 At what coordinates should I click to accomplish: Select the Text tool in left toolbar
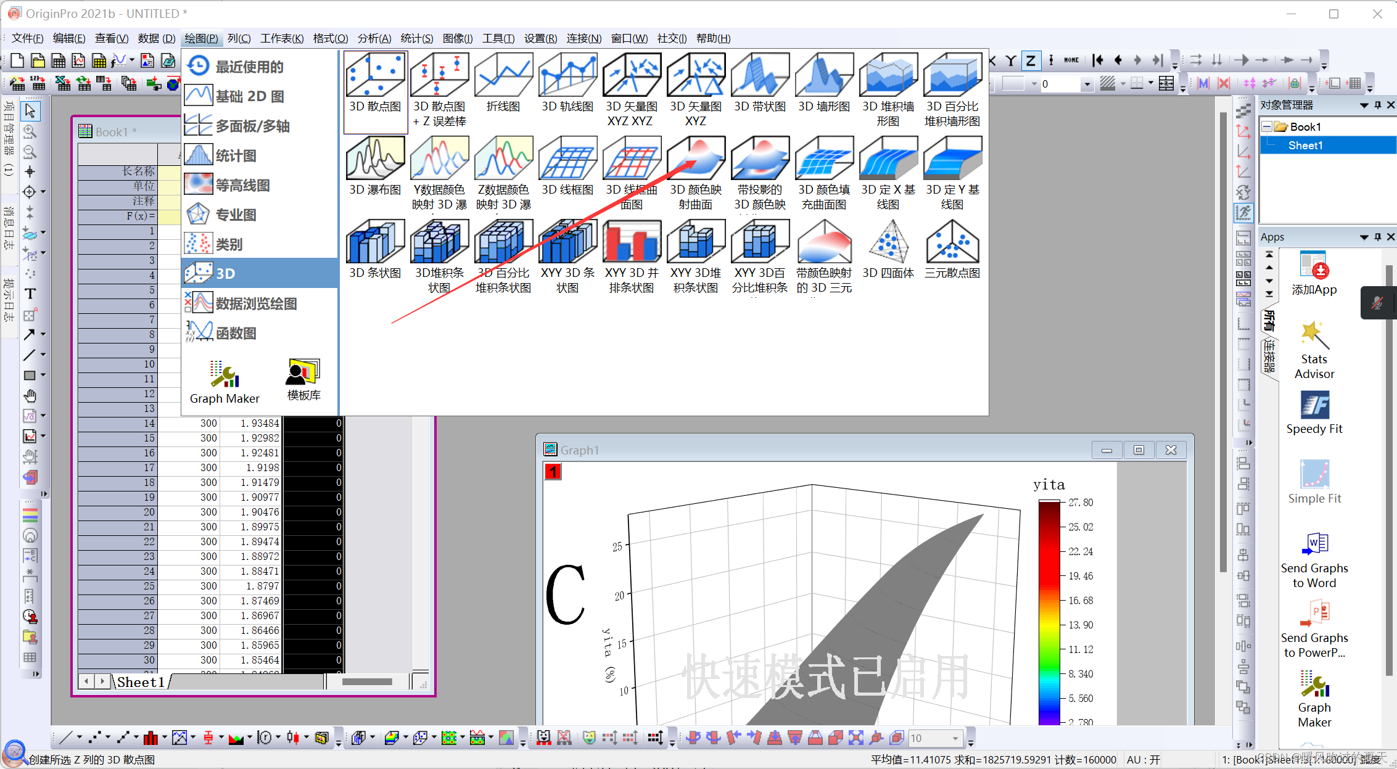tap(30, 294)
